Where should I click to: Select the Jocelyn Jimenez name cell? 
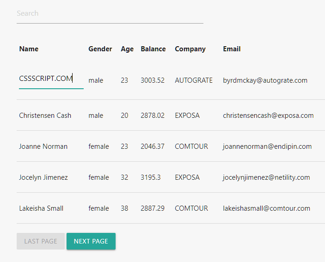[x=43, y=177]
